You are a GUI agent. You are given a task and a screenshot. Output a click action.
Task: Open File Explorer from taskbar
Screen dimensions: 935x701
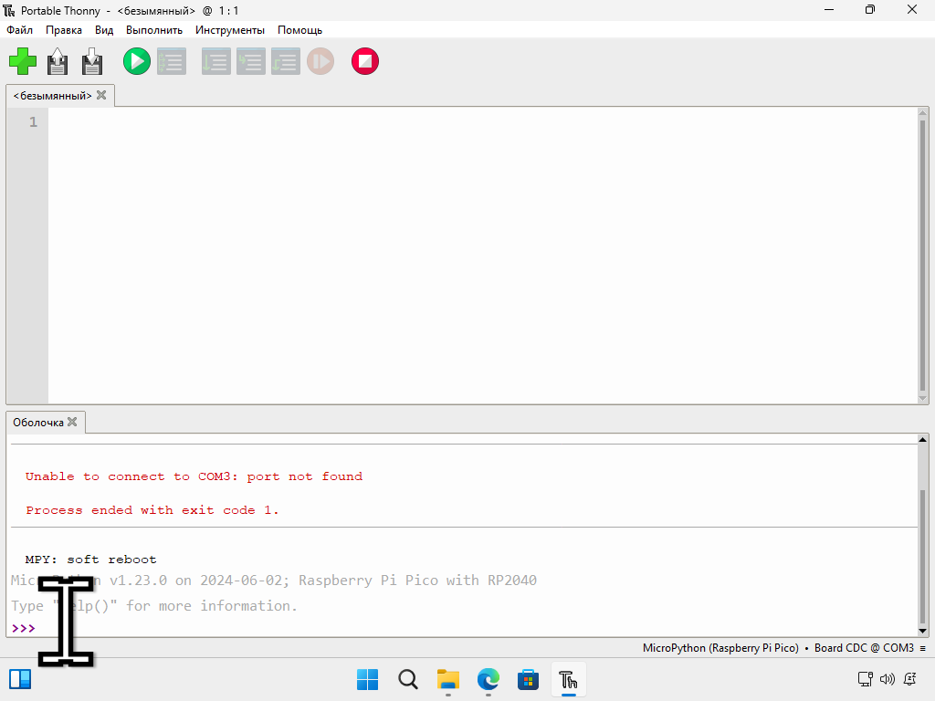point(447,679)
